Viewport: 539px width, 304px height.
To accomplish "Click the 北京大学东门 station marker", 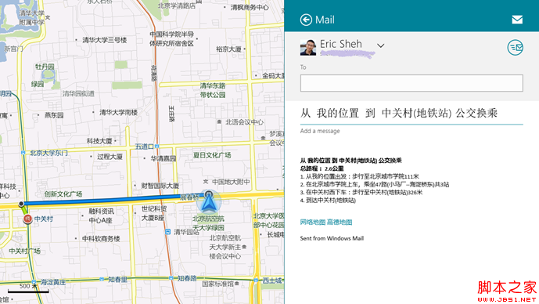I will (x=23, y=153).
